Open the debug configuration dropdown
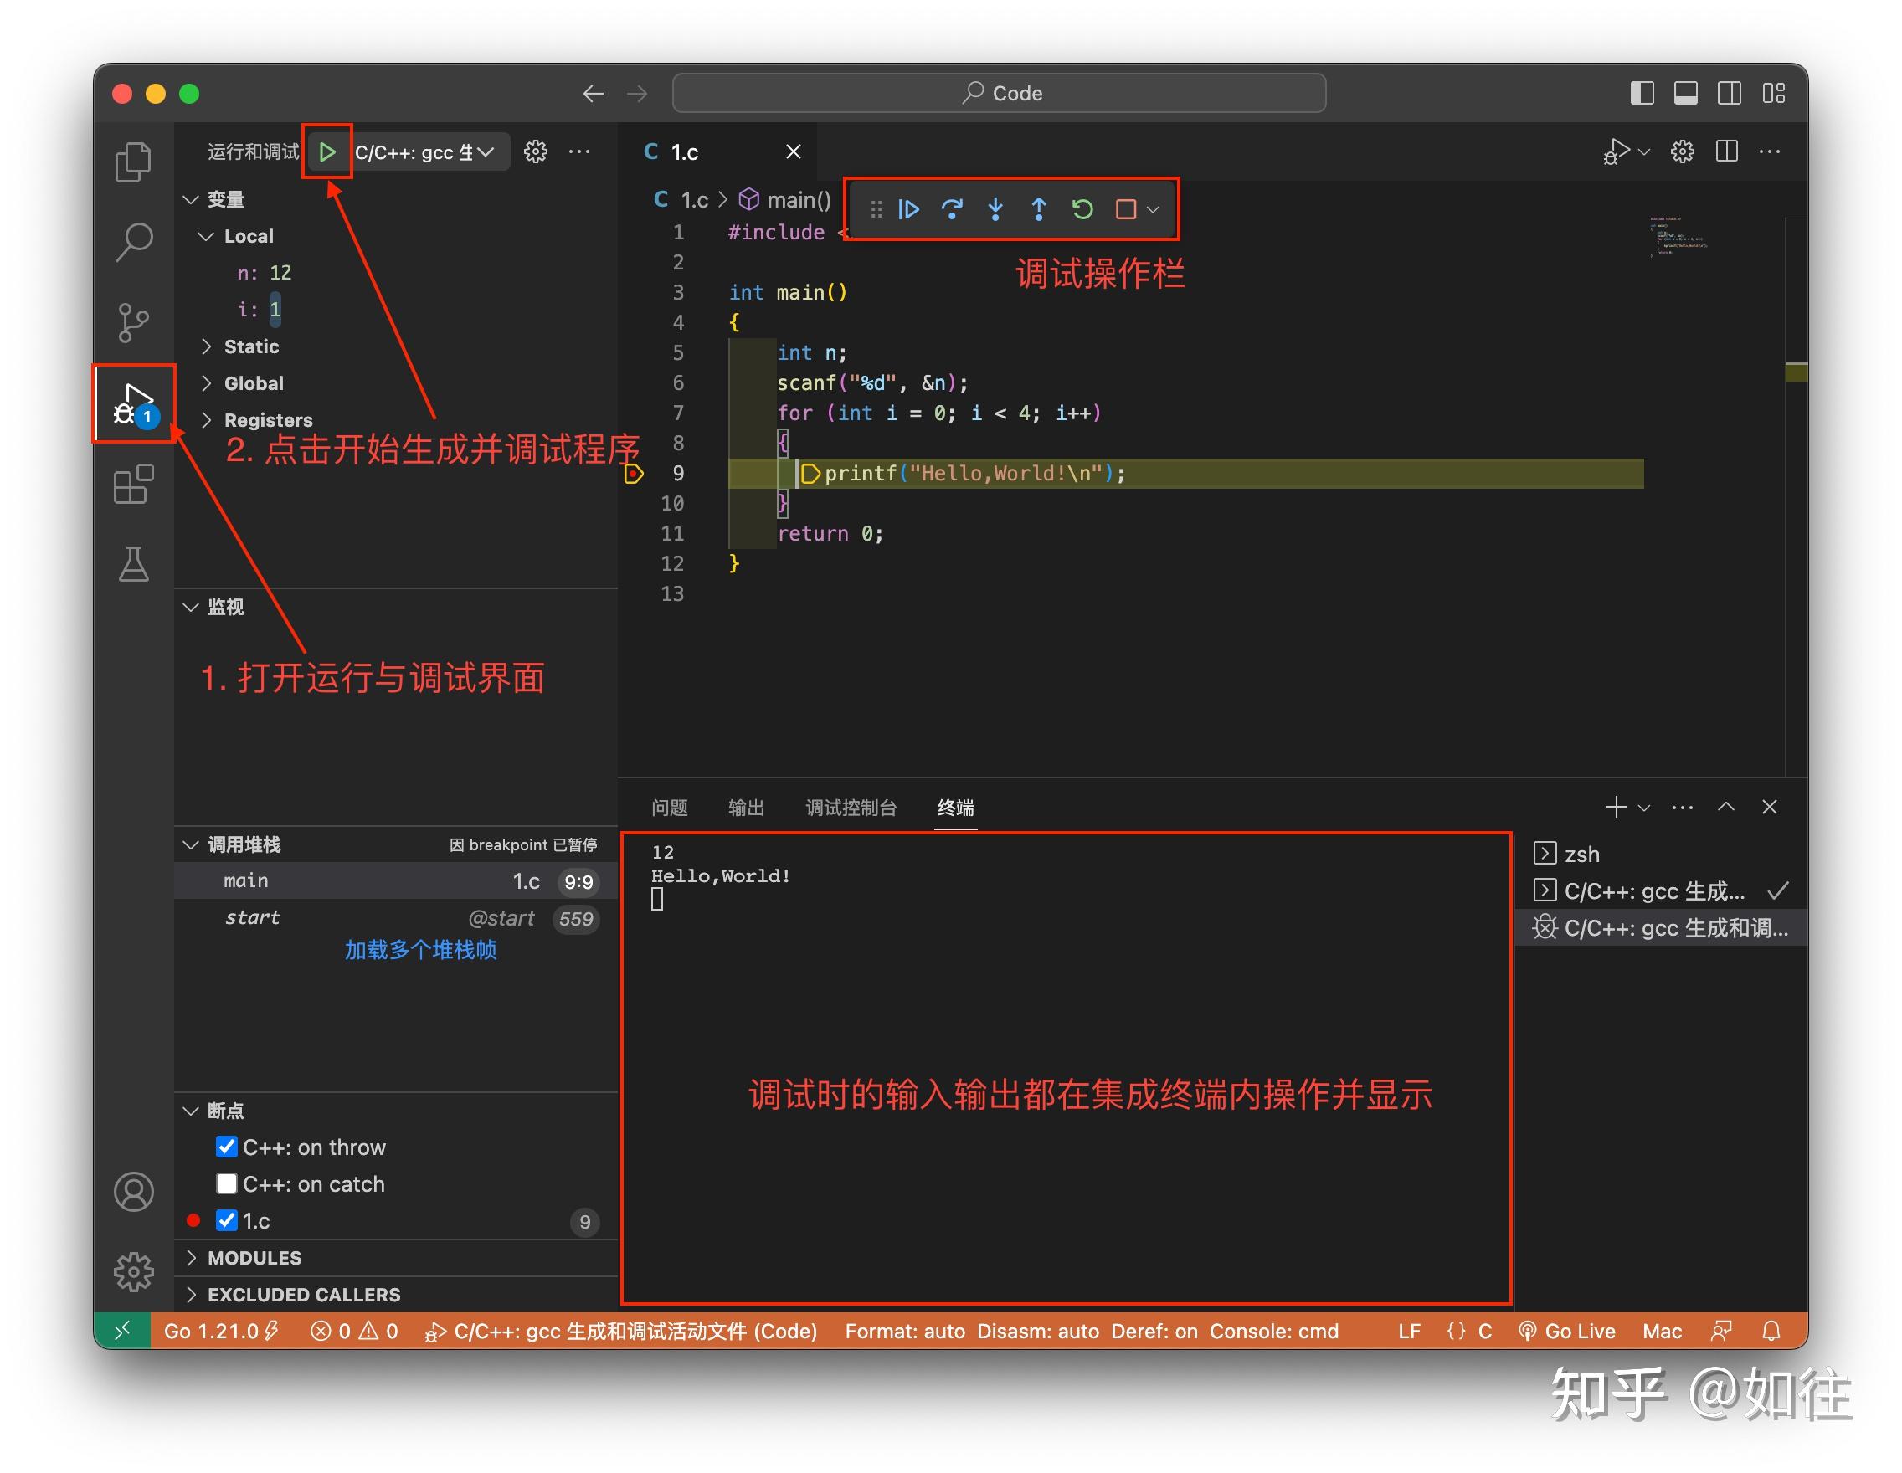Image resolution: width=1902 pixels, height=1473 pixels. [x=427, y=151]
